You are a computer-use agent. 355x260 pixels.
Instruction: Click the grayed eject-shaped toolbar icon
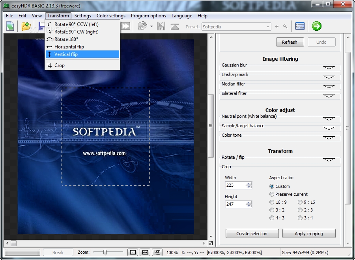tap(175, 26)
